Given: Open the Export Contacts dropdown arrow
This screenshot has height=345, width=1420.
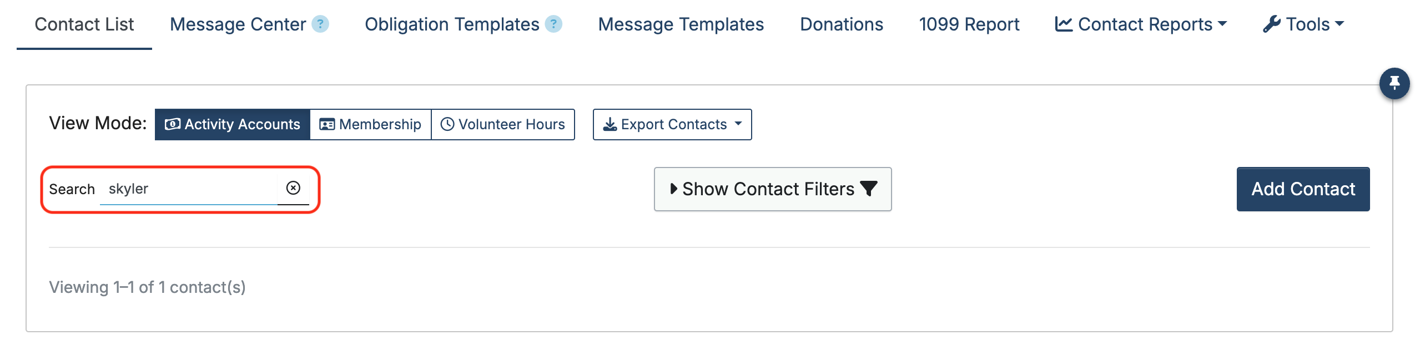Looking at the screenshot, I should (x=738, y=124).
